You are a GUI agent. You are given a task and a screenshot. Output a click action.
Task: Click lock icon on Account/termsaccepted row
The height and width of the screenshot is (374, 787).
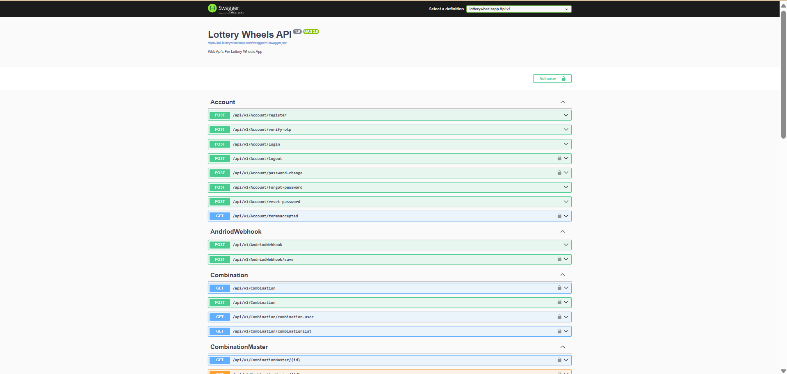tap(559, 216)
